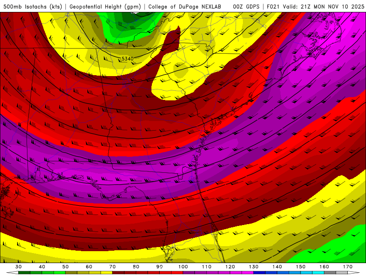Click the legend value 120
Screen dimensions: 366x275
230,267
